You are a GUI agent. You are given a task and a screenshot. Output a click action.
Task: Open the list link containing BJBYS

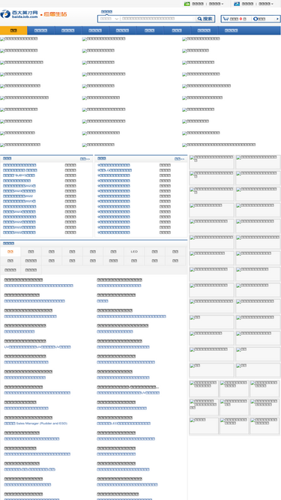point(19,175)
